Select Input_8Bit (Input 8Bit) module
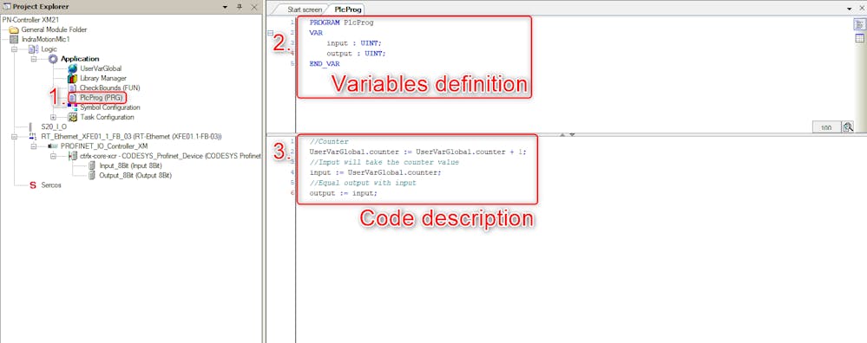867x343 pixels. [130, 165]
